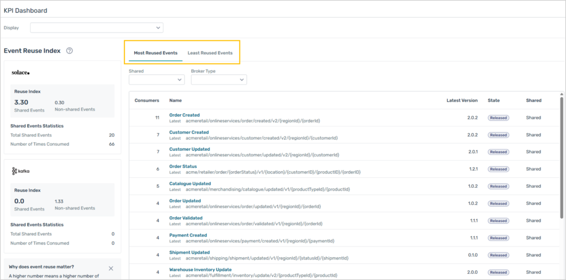Open the Broker Type dropdown
The height and width of the screenshot is (280, 566).
point(219,80)
